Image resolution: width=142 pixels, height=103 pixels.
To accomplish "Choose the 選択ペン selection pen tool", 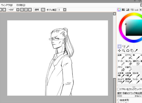I will click(136, 63).
